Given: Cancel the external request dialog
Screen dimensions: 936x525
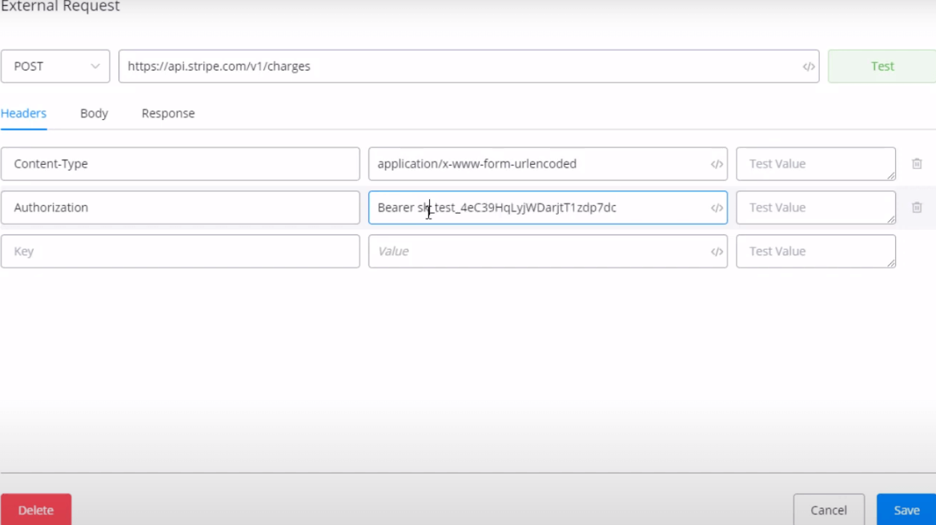Looking at the screenshot, I should click(829, 510).
